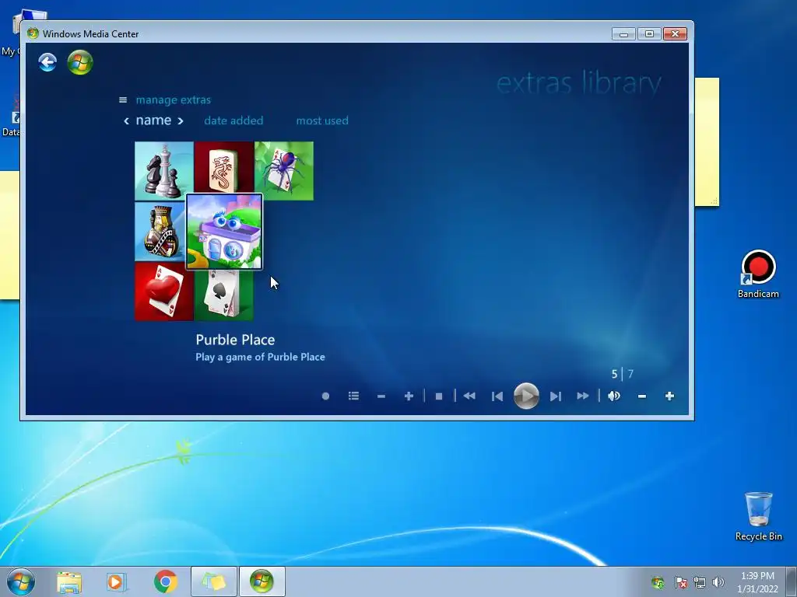Select the Recycle Bin desktop icon
Screen dimensions: 797x597
point(758,516)
